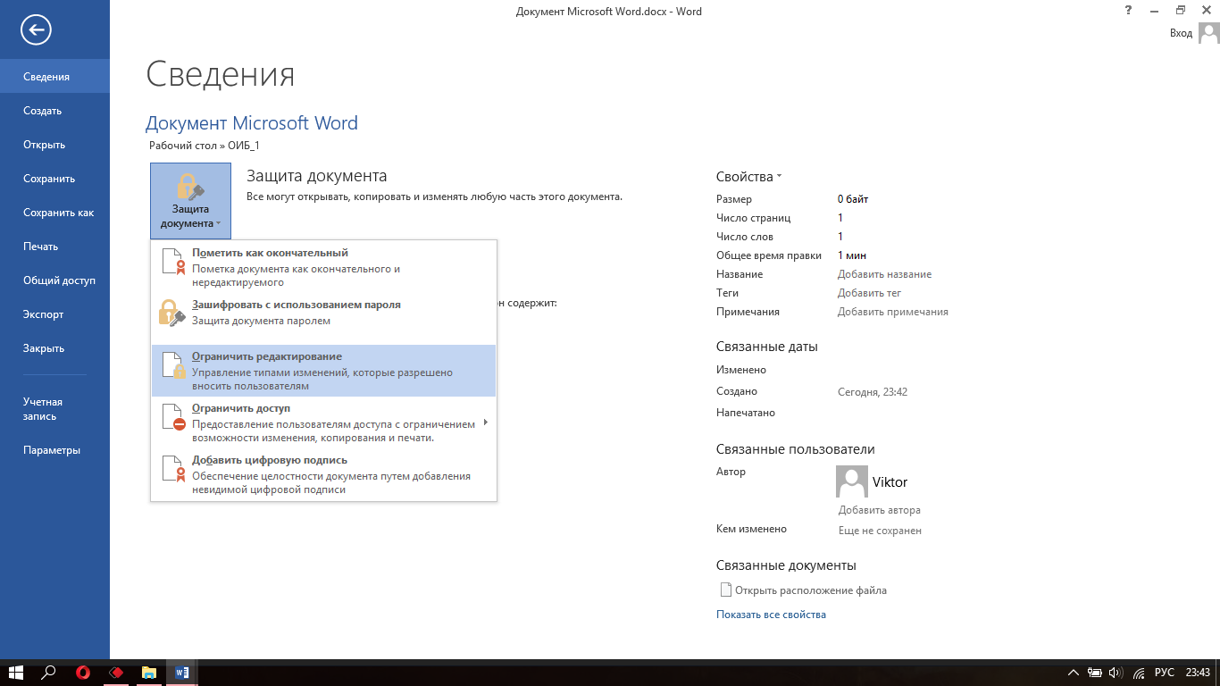Choose Добавить цифровую подпись
Viewport: 1220px width, 686px height.
(x=323, y=474)
